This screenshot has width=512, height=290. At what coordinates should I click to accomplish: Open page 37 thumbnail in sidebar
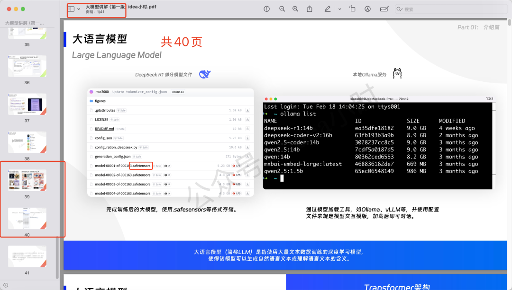click(27, 104)
